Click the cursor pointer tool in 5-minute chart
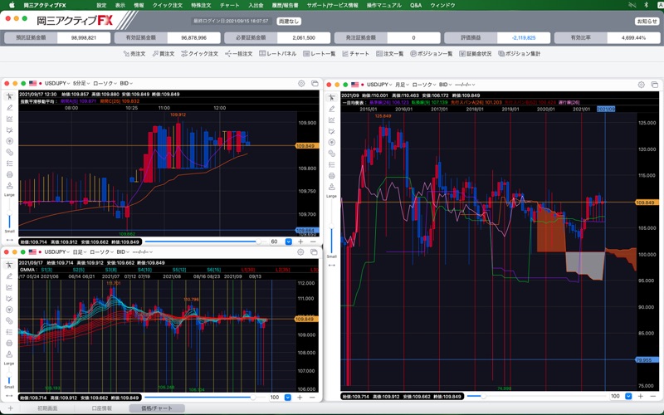Screen dimensions: 664x415 [x=10, y=96]
